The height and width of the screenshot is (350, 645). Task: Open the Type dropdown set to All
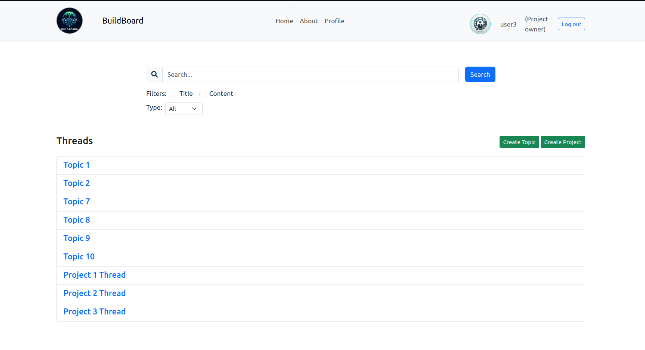tap(184, 109)
